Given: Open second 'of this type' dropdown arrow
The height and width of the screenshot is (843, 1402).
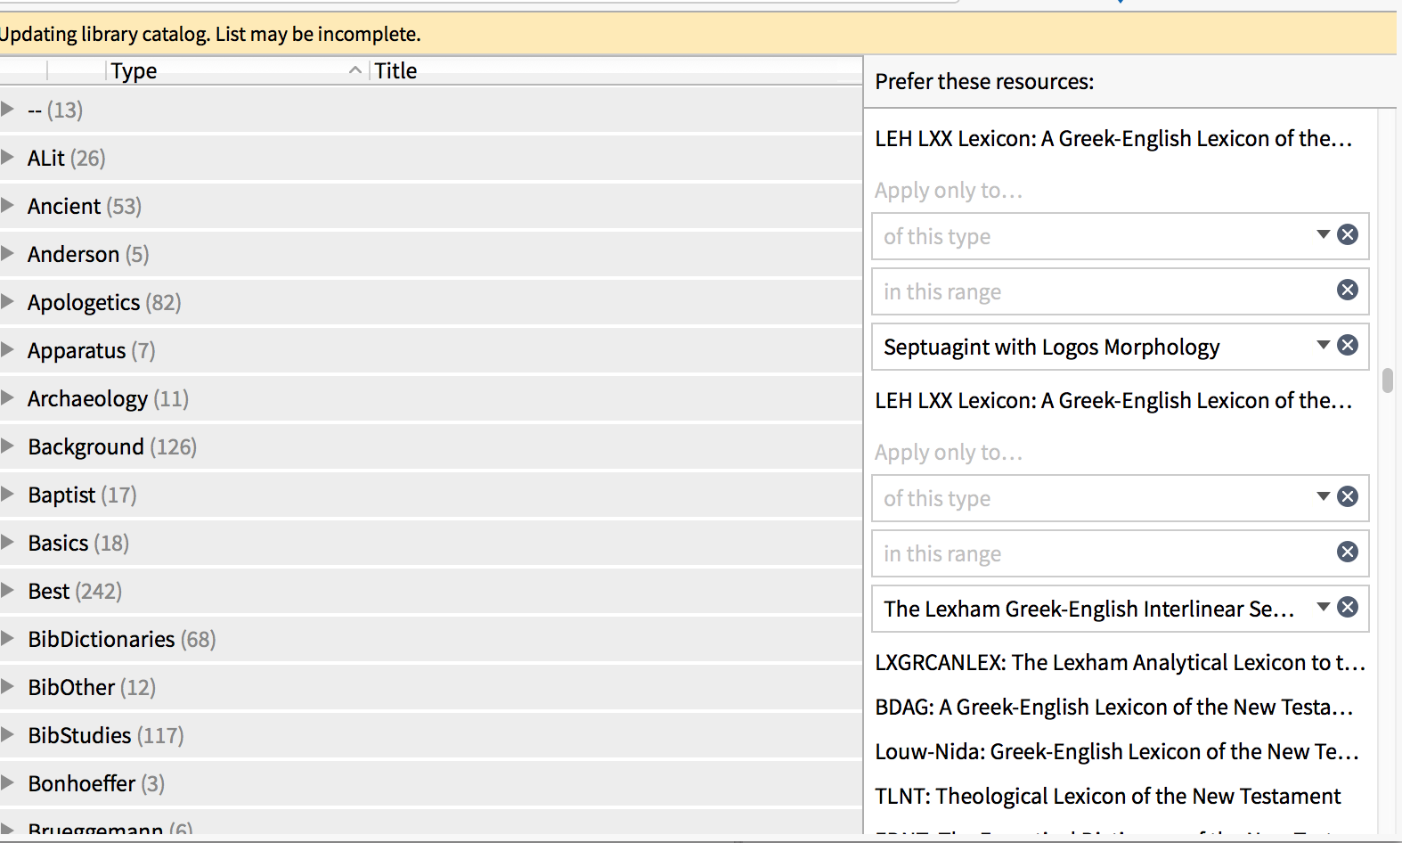Looking at the screenshot, I should coord(1324,496).
